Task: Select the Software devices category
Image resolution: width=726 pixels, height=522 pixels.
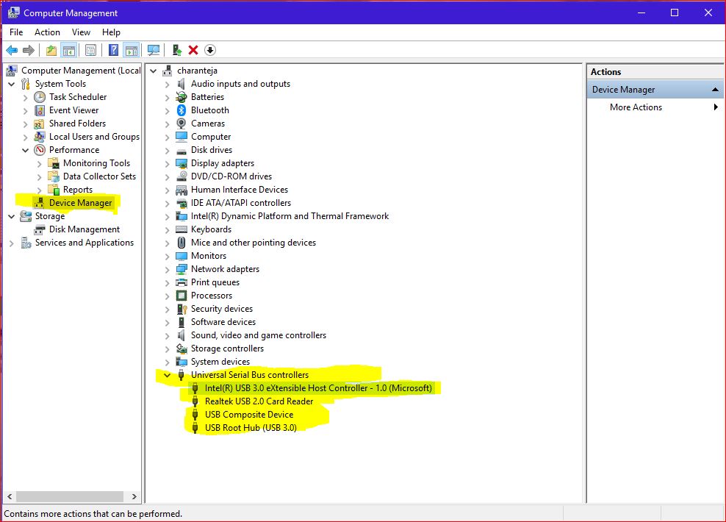Action: coord(223,322)
